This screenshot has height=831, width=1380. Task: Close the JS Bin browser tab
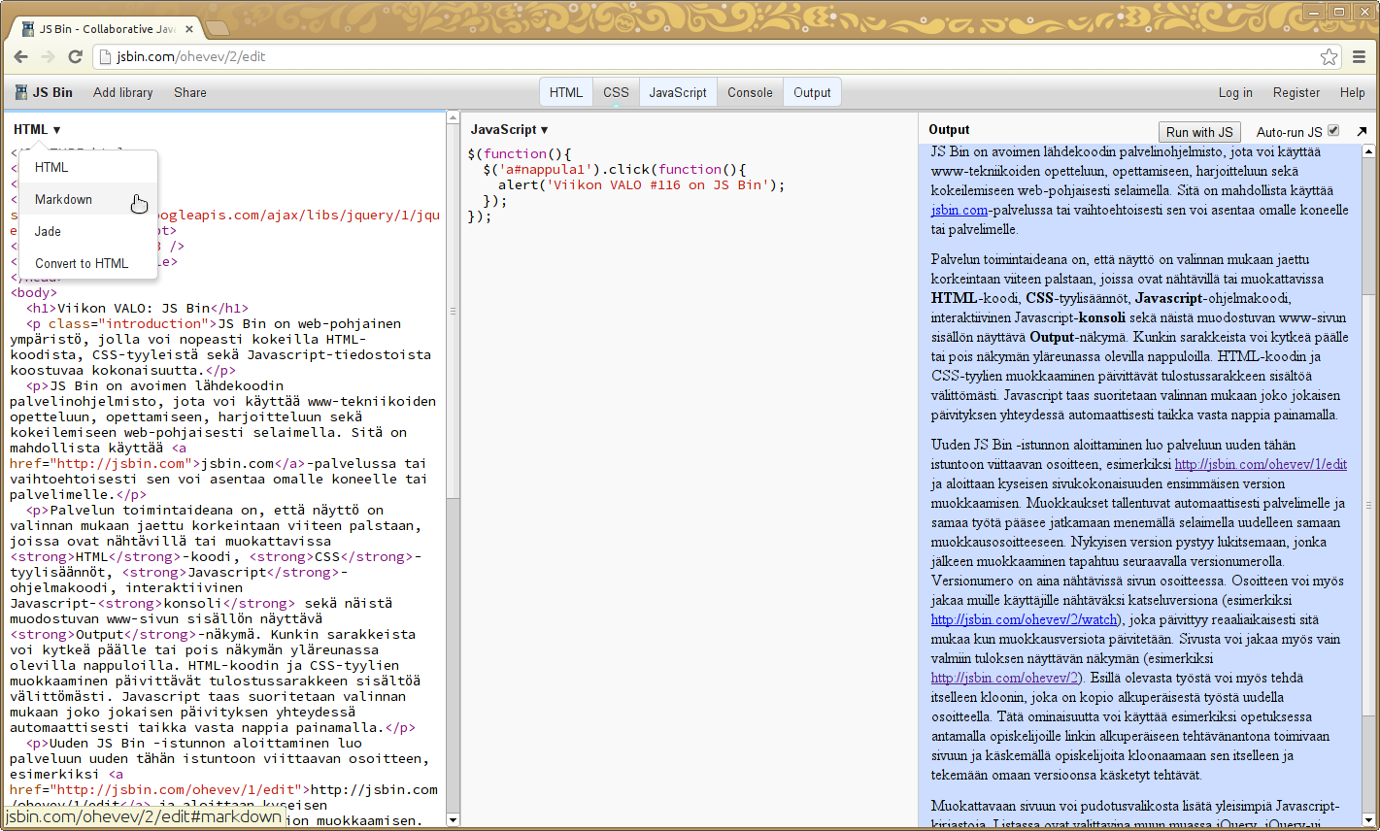189,29
